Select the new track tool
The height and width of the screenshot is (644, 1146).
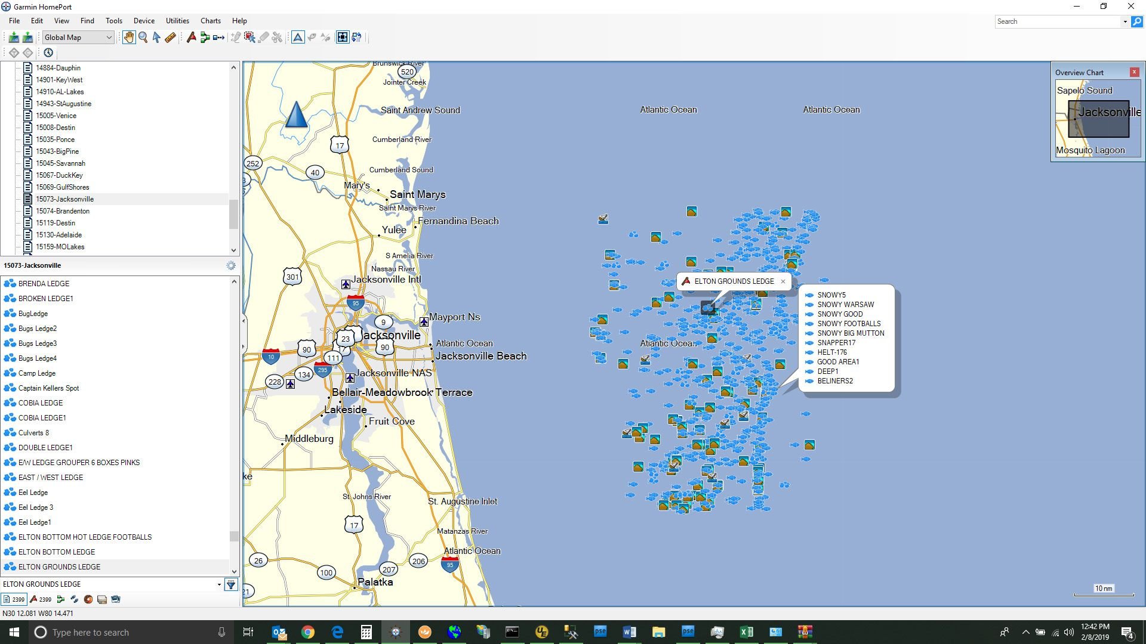coord(218,38)
